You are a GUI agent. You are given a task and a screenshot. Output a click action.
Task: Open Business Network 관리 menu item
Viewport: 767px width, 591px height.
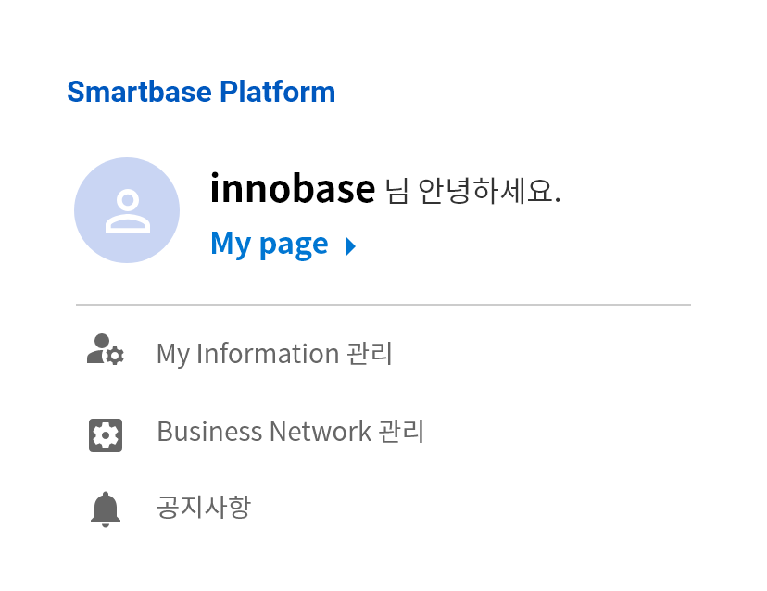point(291,432)
